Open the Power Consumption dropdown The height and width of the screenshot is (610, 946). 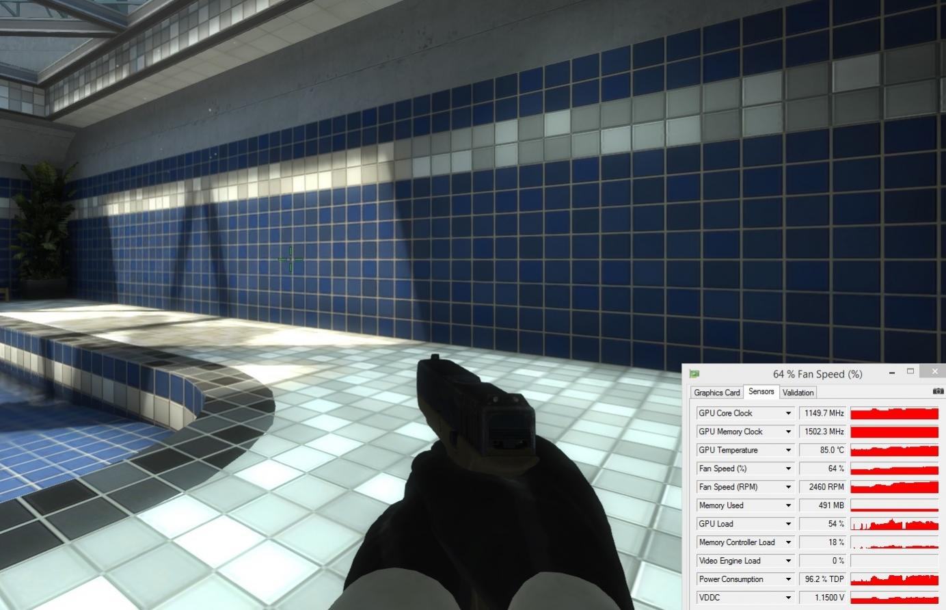click(788, 579)
